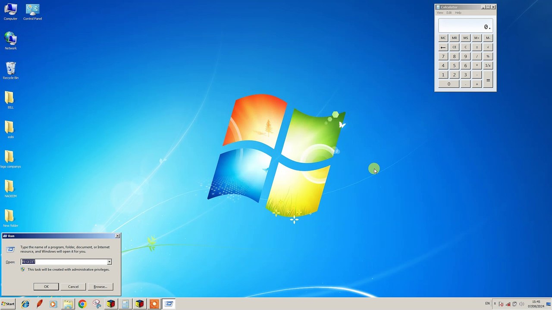Click the M- button in Calculator
The image size is (552, 310).
pyautogui.click(x=488, y=38)
